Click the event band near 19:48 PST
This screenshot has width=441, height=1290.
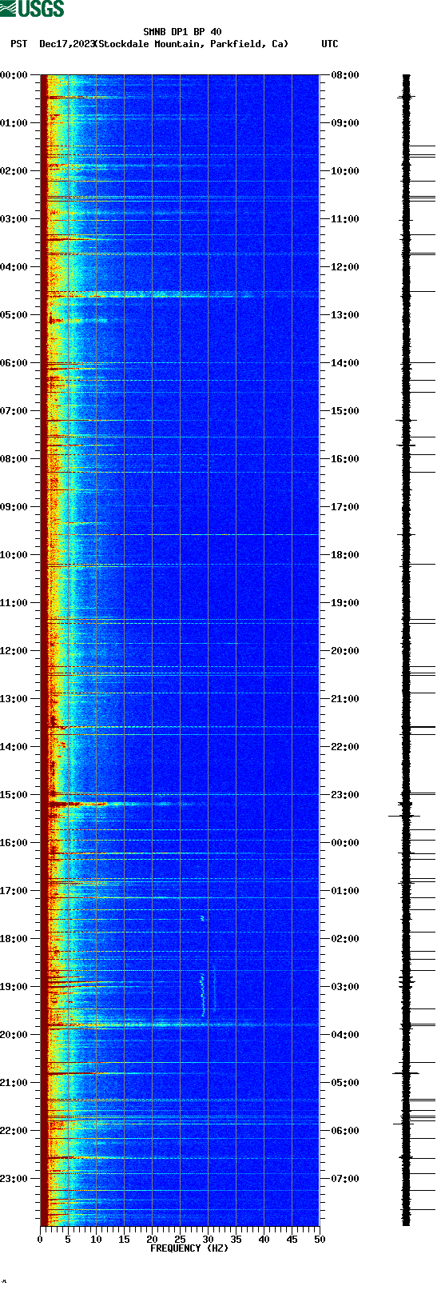(152, 1024)
